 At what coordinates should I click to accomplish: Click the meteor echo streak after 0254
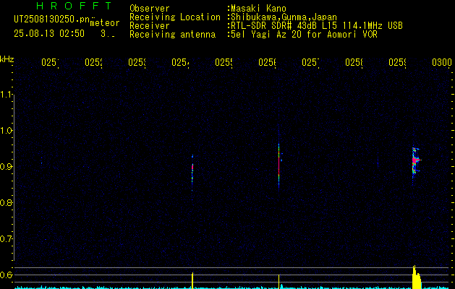pos(192,172)
